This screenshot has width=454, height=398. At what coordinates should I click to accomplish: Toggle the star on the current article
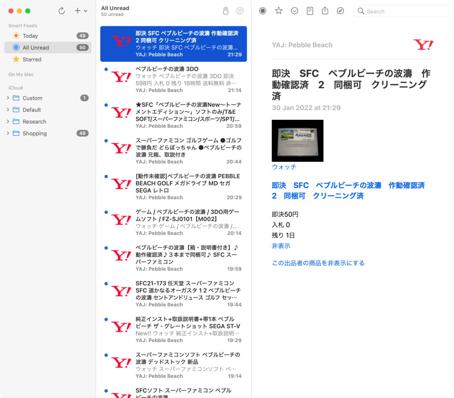point(279,11)
